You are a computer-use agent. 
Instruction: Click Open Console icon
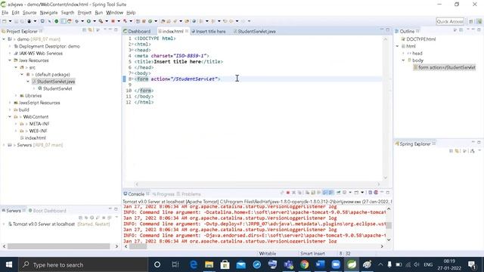point(356,193)
